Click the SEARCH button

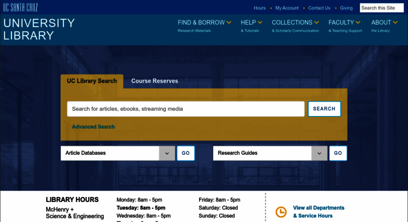click(x=324, y=109)
